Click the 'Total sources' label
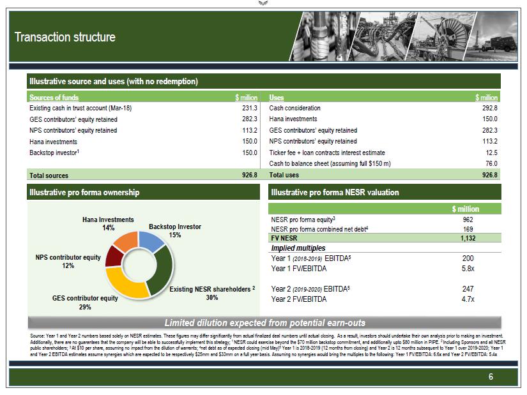Image resolution: width=527 pixels, height=395 pixels. [49, 175]
